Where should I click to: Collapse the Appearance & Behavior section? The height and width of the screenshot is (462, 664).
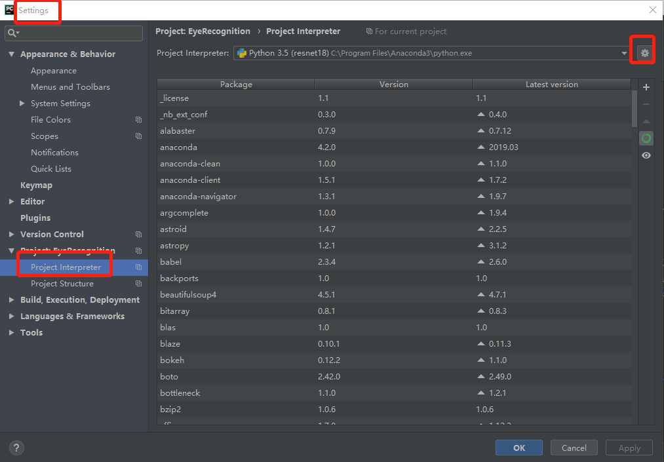point(12,54)
